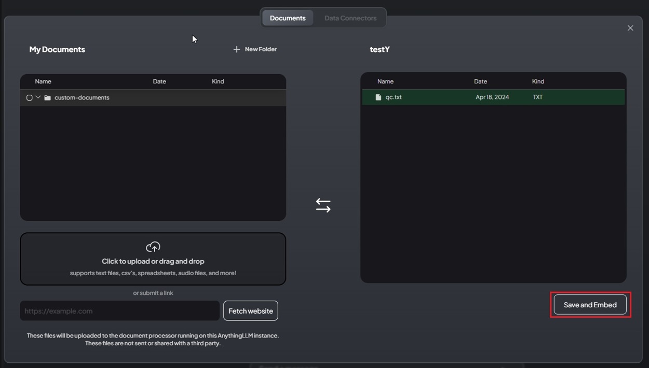
Task: Click the document icon beside qc.txt
Action: 378,97
